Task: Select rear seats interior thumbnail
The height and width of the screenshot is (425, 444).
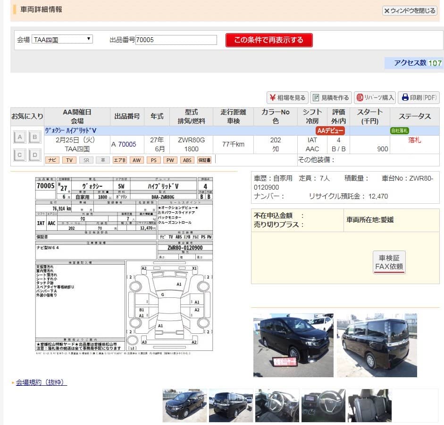Action: click(x=369, y=405)
